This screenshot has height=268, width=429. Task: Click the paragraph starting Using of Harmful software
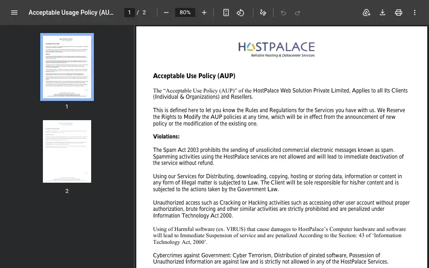(279, 235)
